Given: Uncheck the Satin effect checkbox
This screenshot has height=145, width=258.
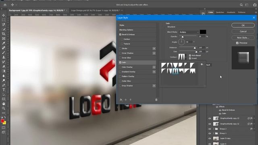Looking at the screenshot, I should [x=120, y=62].
